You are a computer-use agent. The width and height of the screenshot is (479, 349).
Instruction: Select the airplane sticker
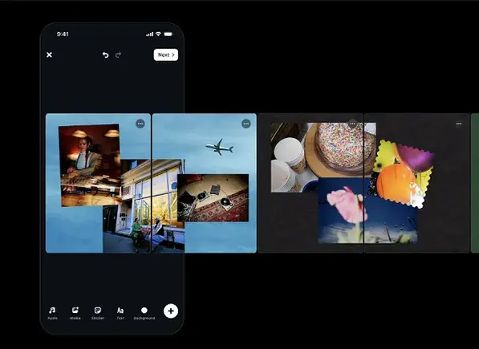[220, 147]
